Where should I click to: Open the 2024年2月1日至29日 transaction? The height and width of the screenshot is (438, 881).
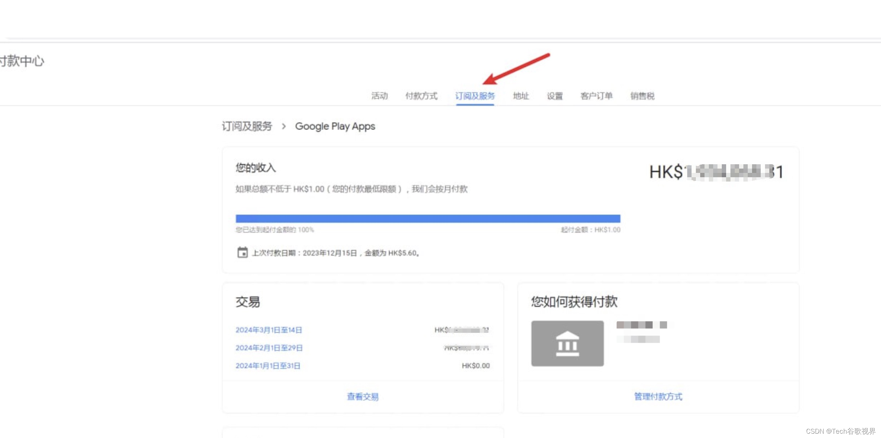pyautogui.click(x=269, y=348)
